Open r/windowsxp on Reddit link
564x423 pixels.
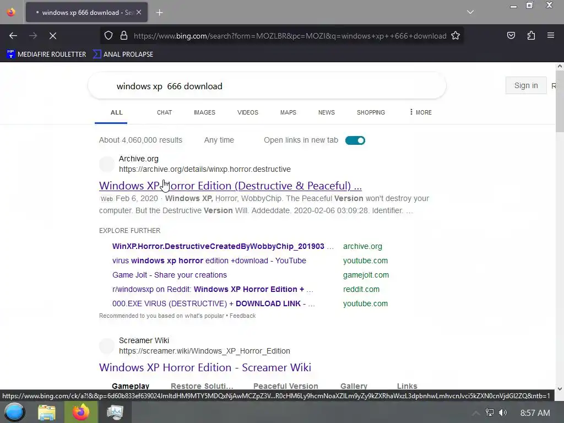(x=213, y=289)
